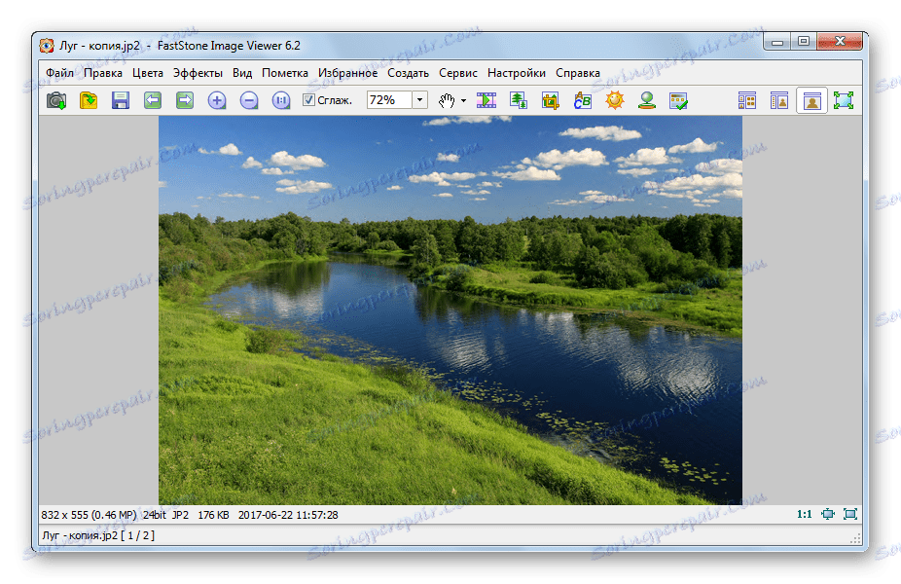Minimize the FastStone Image Viewer window
The width and height of the screenshot is (901, 584).
click(776, 42)
